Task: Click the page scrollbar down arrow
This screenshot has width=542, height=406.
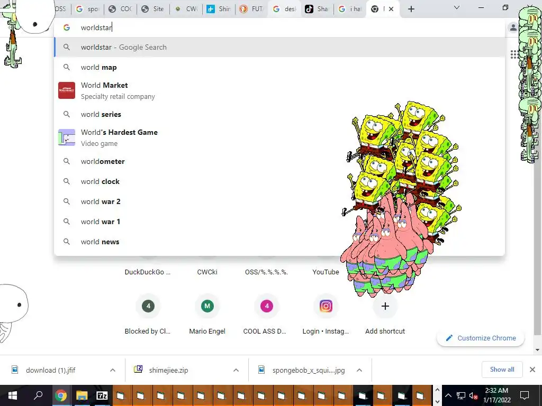Action: pyautogui.click(x=537, y=350)
